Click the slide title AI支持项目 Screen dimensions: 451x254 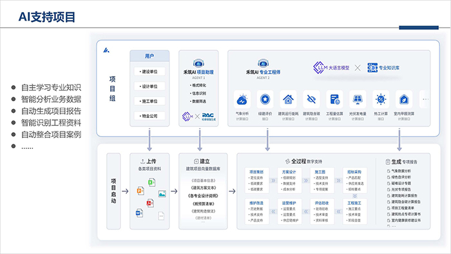pos(47,17)
